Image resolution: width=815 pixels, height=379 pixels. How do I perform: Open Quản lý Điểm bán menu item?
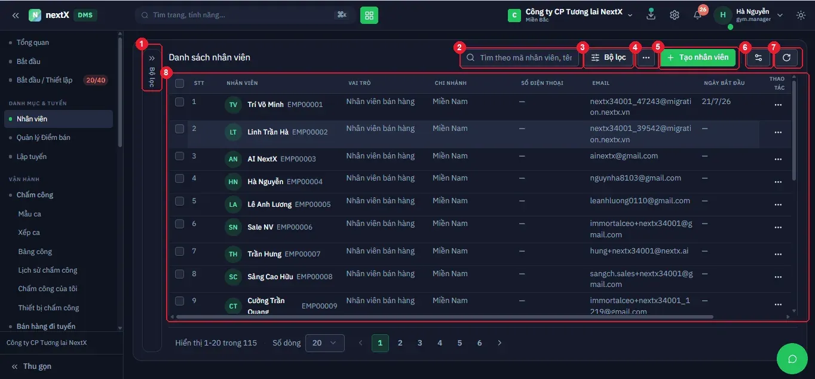point(44,137)
